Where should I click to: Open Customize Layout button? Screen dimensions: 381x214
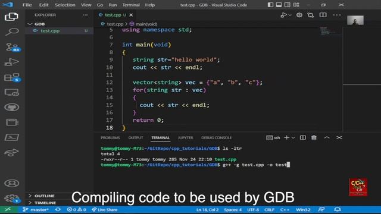(296, 5)
